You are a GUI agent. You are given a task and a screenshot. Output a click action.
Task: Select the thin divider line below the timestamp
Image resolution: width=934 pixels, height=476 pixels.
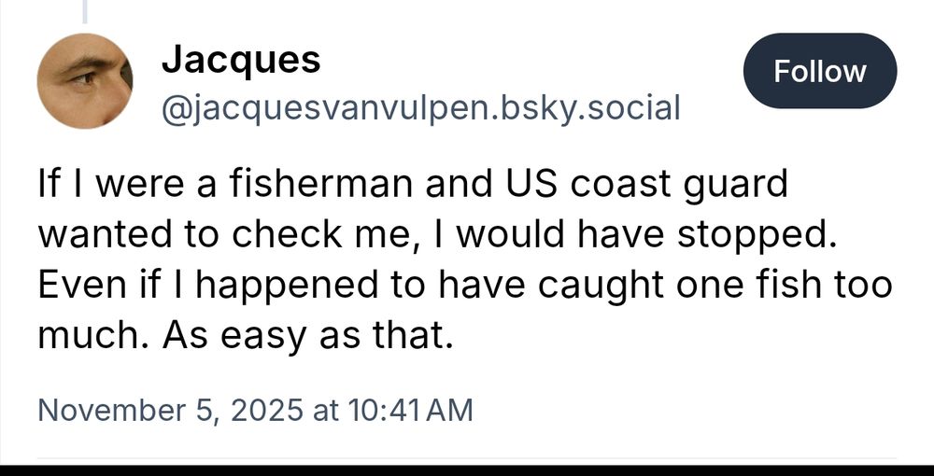[x=467, y=458]
